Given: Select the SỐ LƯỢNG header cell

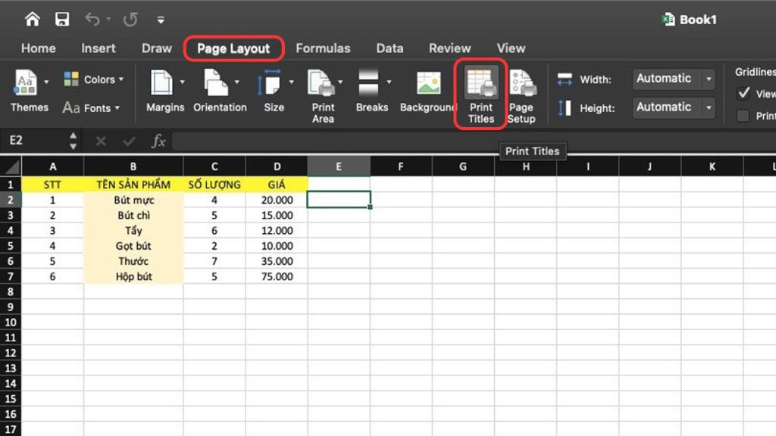Looking at the screenshot, I should tap(214, 185).
